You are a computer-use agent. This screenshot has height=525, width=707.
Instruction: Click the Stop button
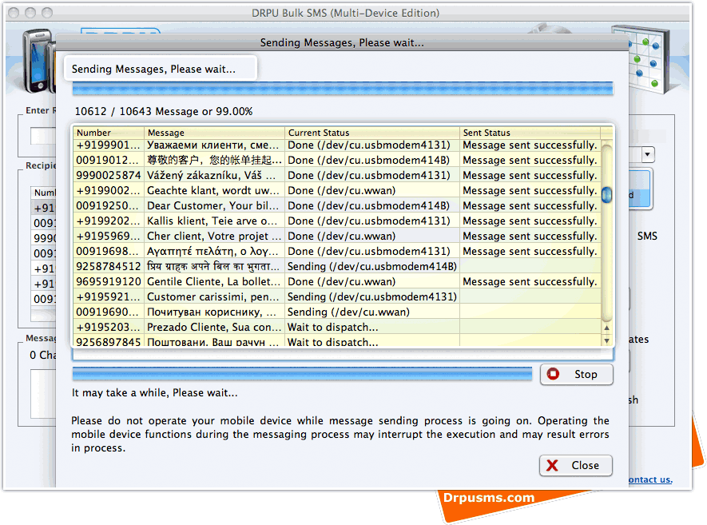[576, 374]
